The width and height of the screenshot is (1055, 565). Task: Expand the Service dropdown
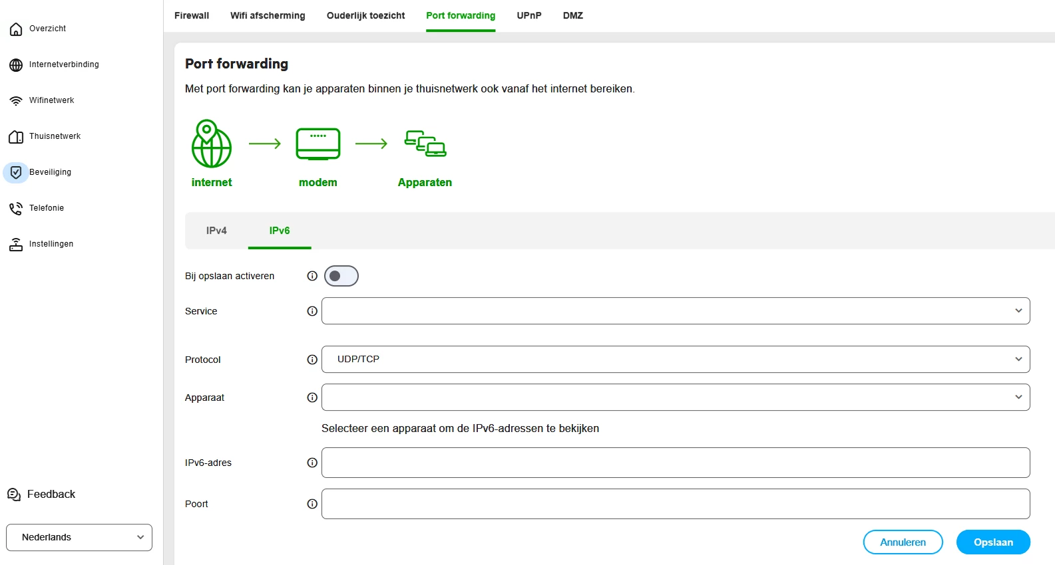tap(675, 311)
